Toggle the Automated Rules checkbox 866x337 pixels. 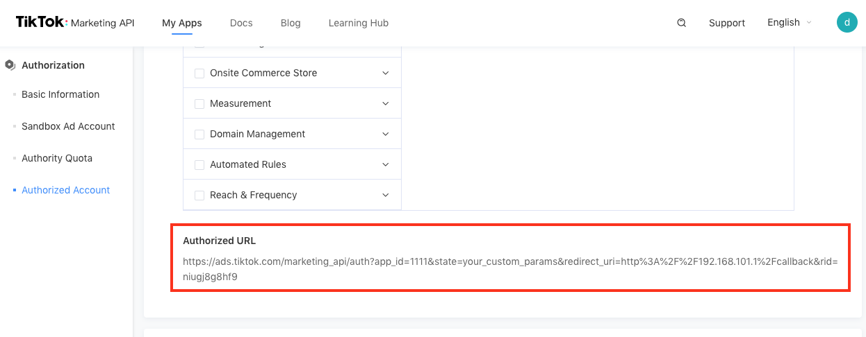click(x=199, y=165)
